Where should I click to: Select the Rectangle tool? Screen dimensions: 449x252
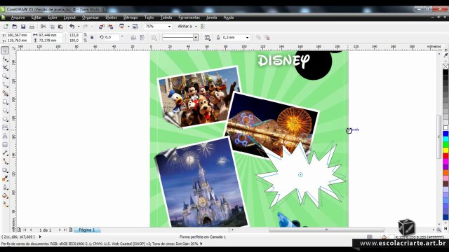click(5, 102)
